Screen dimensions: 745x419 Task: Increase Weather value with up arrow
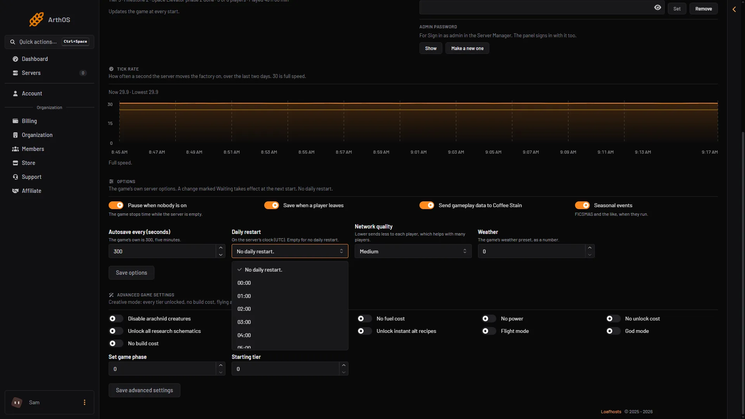tap(590, 248)
